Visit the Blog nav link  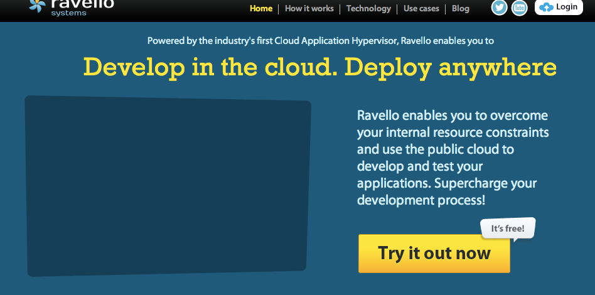click(x=460, y=9)
